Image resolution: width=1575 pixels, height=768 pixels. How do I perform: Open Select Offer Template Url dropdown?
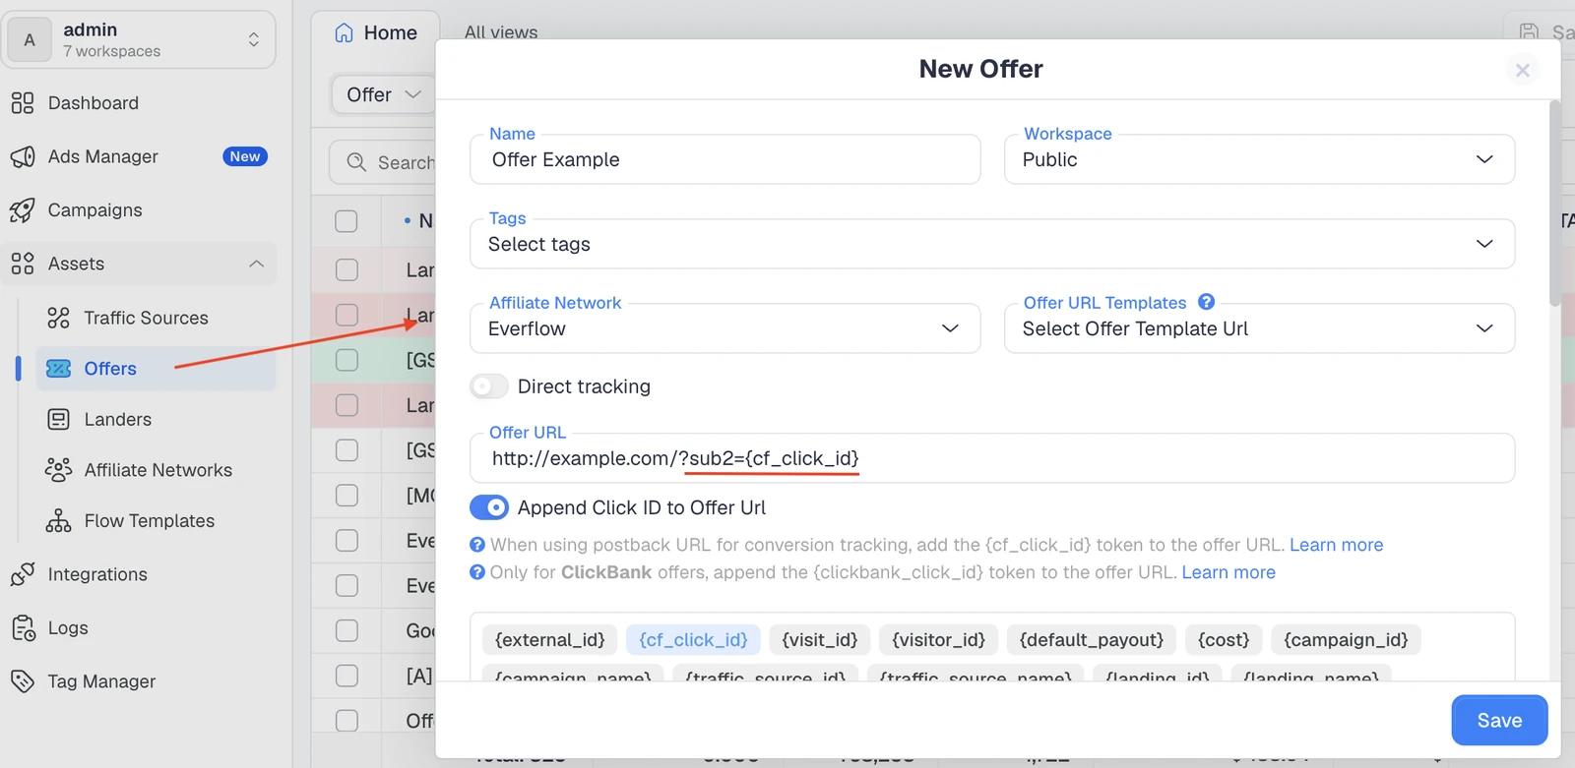click(x=1259, y=328)
